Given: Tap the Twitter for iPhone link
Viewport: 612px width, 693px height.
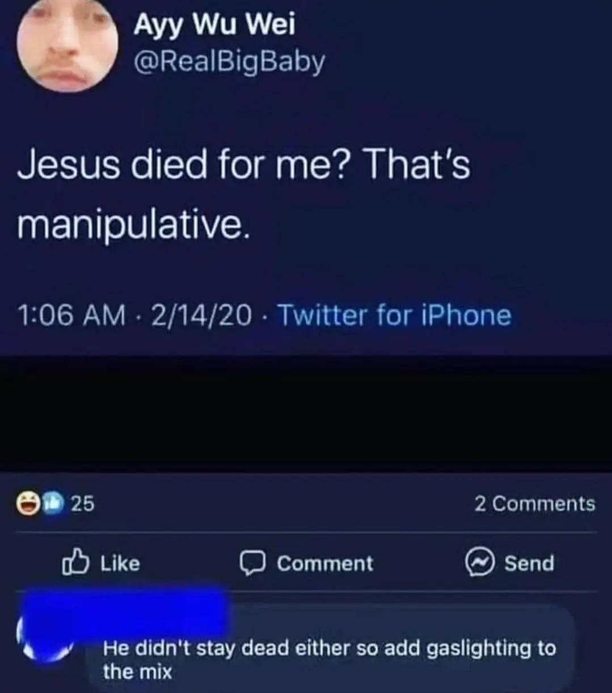Looking at the screenshot, I should [394, 315].
